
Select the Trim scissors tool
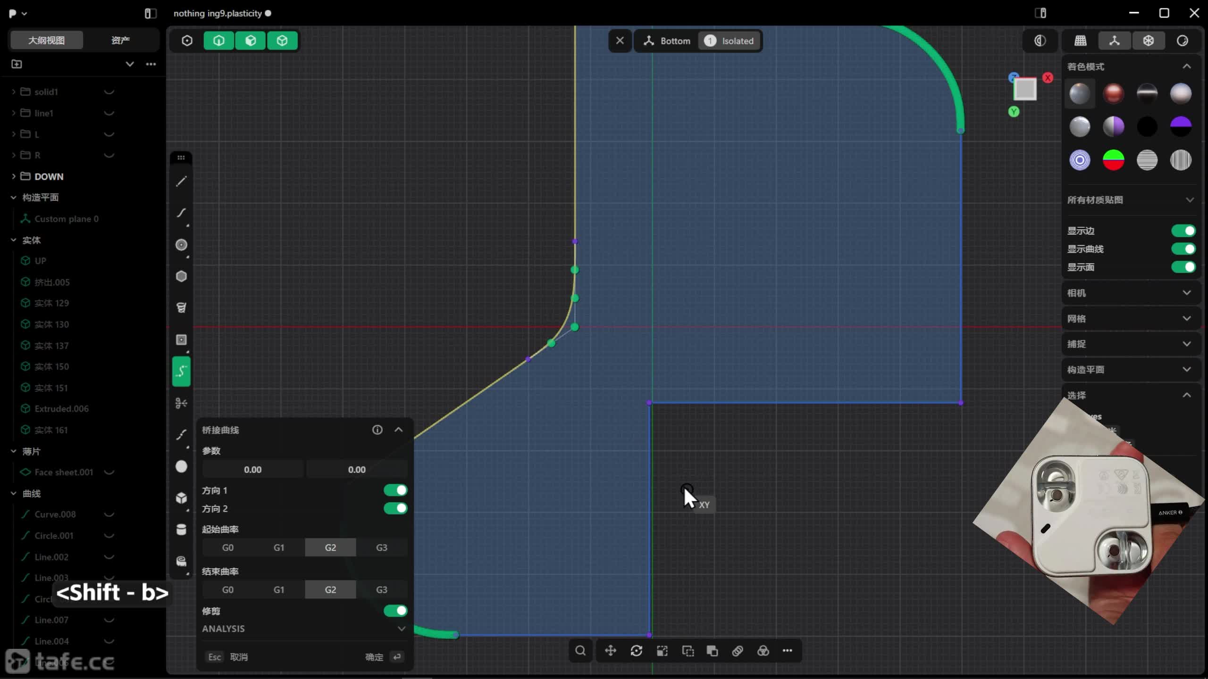[x=181, y=403]
